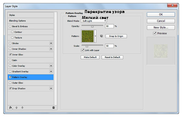
Task: Close the Layer Style dialog
Action: [x=172, y=5]
